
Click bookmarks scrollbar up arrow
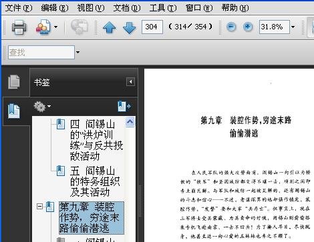click(x=130, y=122)
